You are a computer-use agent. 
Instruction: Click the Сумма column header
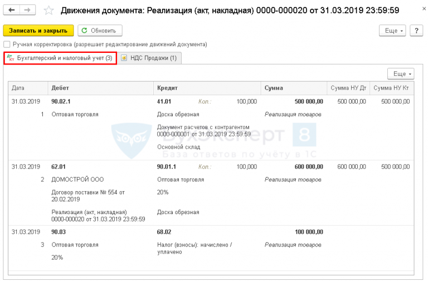[294, 88]
